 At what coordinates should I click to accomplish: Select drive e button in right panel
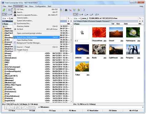coord(86,14)
